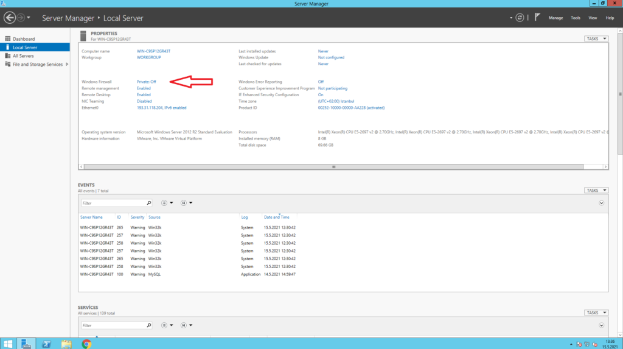
Task: Open the Events saved queries dropdown
Action: 186,203
